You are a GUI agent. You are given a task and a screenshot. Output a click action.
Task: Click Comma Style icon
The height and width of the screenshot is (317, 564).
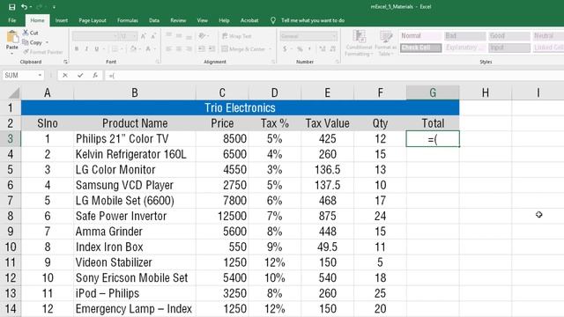(x=309, y=49)
